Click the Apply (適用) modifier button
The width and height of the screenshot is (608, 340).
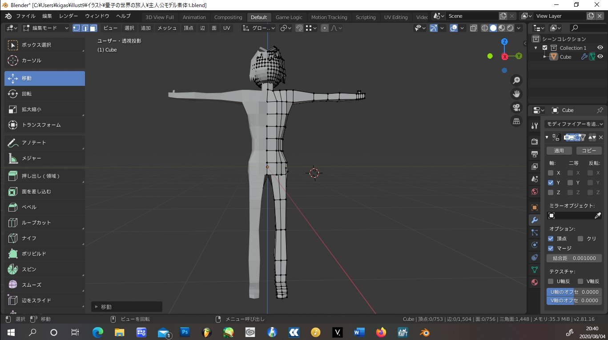click(x=559, y=151)
